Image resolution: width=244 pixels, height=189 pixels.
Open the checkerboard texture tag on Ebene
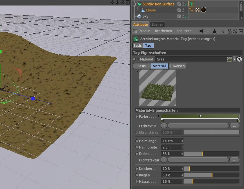[197, 10]
